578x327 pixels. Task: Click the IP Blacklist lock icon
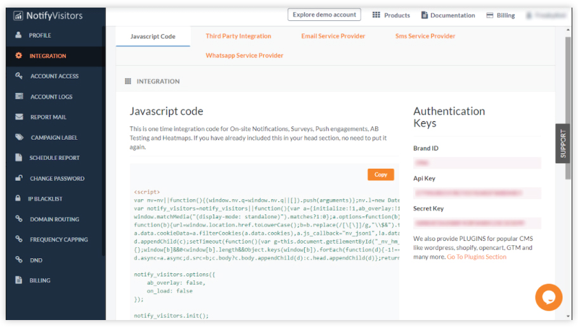(18, 198)
